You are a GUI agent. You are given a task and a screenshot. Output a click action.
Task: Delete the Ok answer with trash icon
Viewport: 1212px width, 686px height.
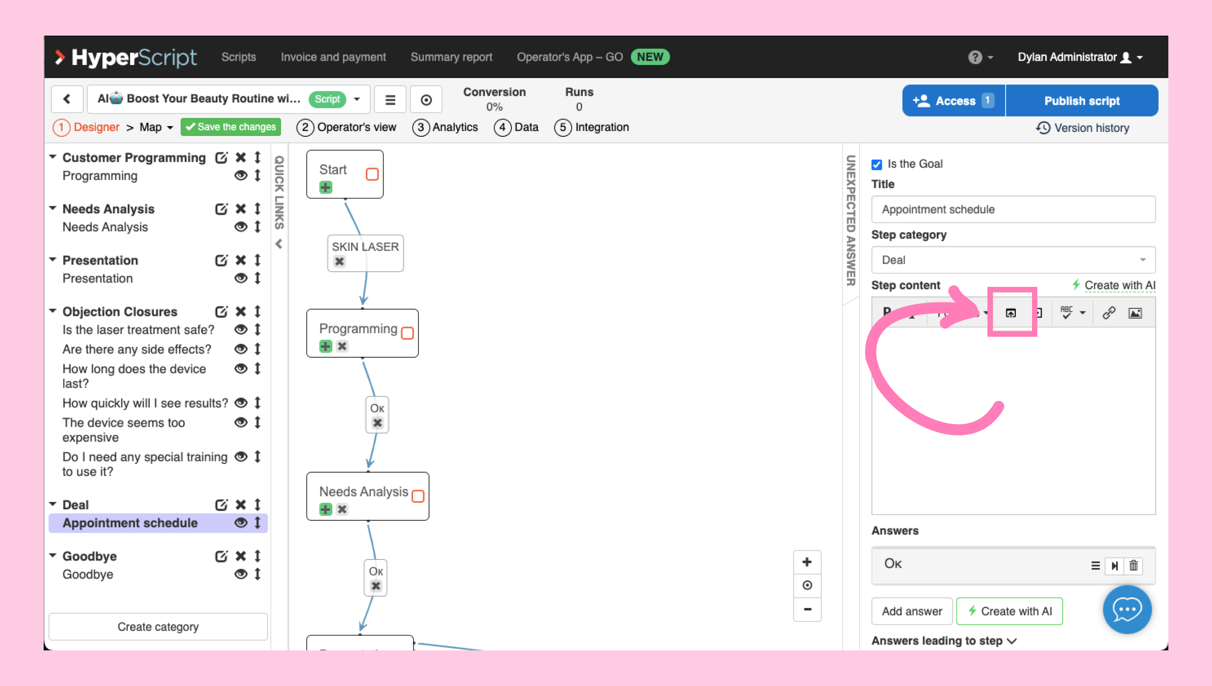coord(1133,565)
